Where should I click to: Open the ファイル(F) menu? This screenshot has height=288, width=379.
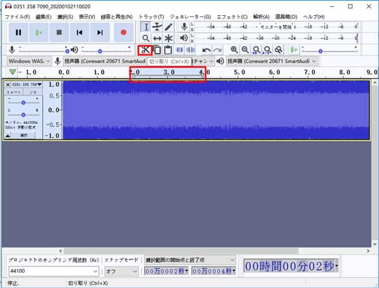pos(17,16)
